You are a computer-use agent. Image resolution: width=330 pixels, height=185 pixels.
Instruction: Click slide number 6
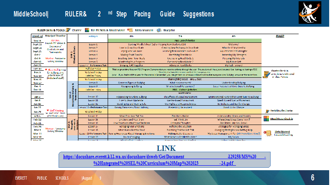313,178
